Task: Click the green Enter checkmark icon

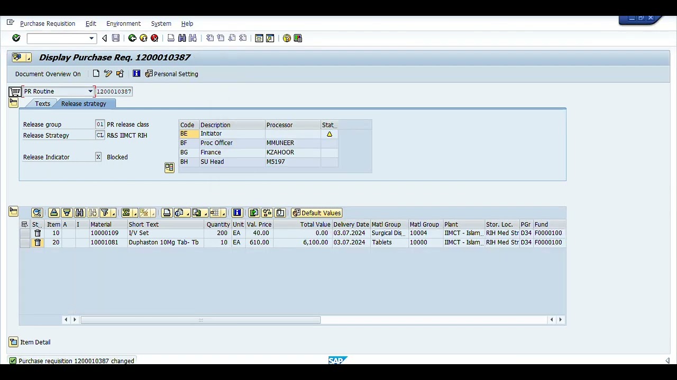Action: 16,38
